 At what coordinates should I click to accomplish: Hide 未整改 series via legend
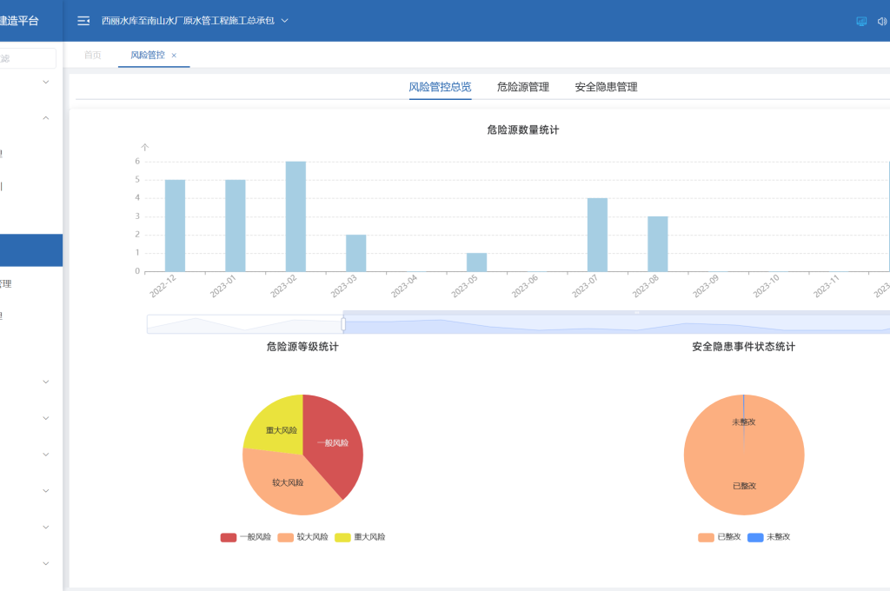tap(768, 537)
